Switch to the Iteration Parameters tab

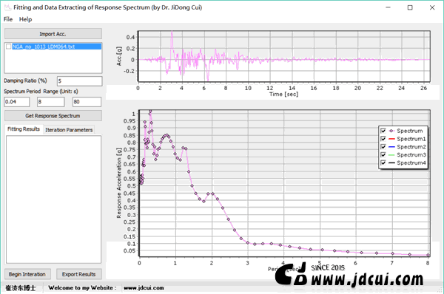click(69, 130)
